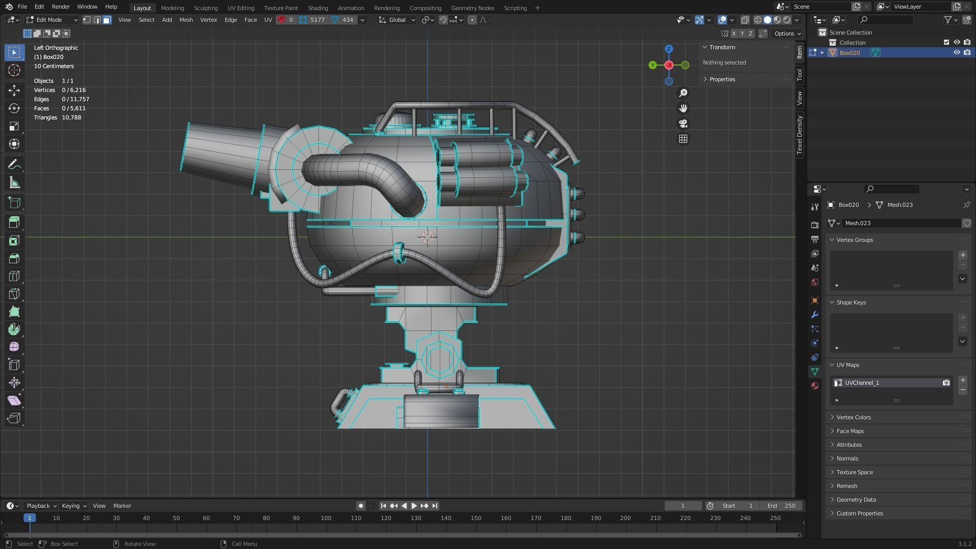The width and height of the screenshot is (976, 549).
Task: Enable edge select mode
Action: [97, 20]
